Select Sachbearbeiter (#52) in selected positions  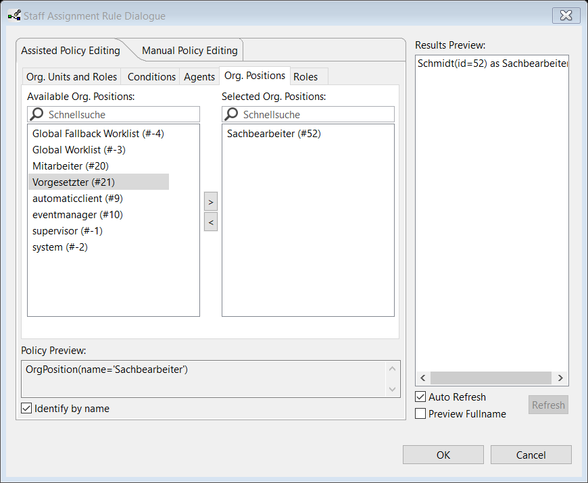[x=274, y=134]
